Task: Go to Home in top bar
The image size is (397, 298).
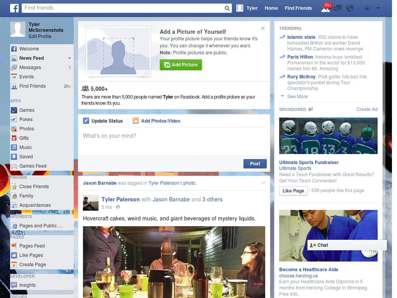Action: pyautogui.click(x=271, y=8)
